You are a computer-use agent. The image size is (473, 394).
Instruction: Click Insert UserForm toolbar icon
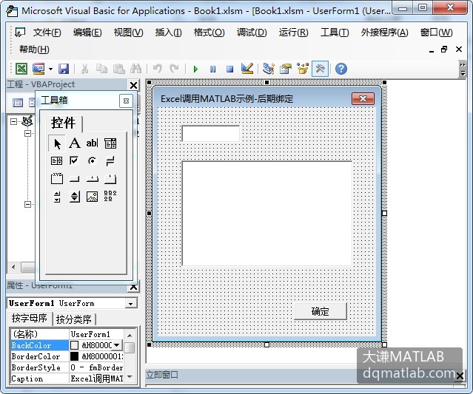point(38,69)
